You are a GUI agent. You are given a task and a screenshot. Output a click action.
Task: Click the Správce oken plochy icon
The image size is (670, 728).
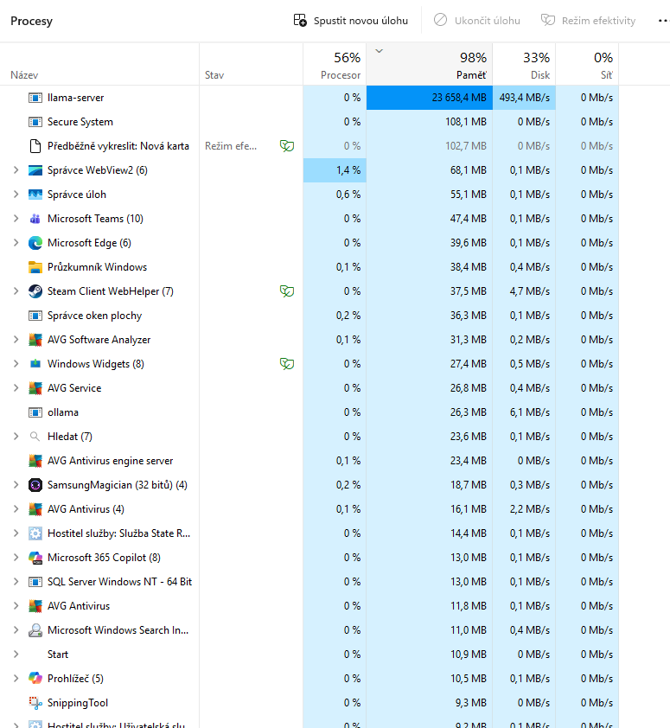click(35, 316)
